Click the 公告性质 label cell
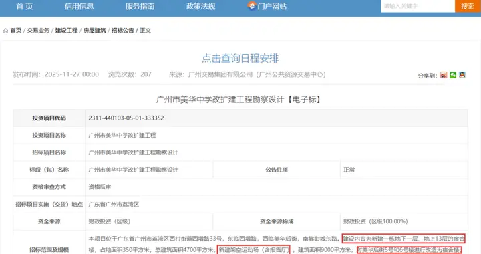This screenshot has height=254, width=481. tap(277, 170)
